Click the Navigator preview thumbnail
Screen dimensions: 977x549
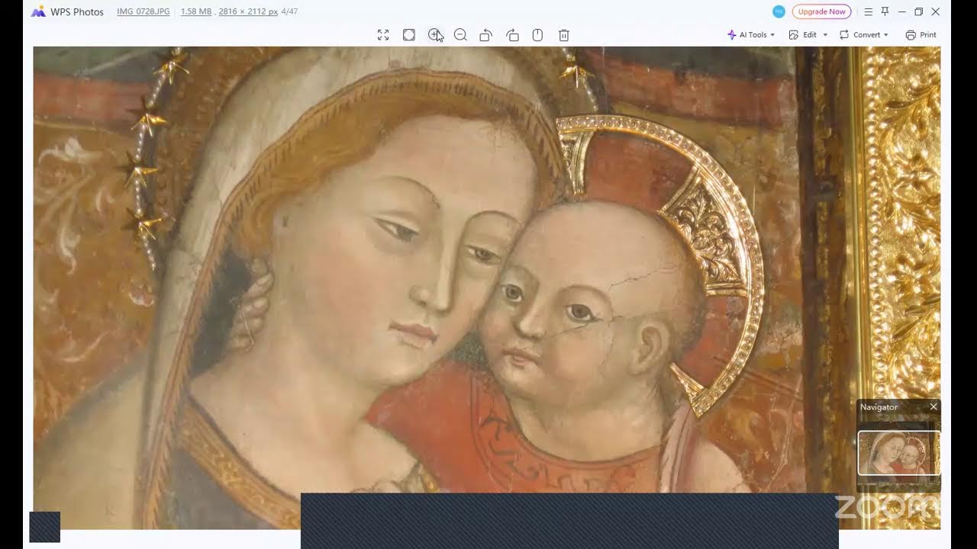tap(899, 453)
